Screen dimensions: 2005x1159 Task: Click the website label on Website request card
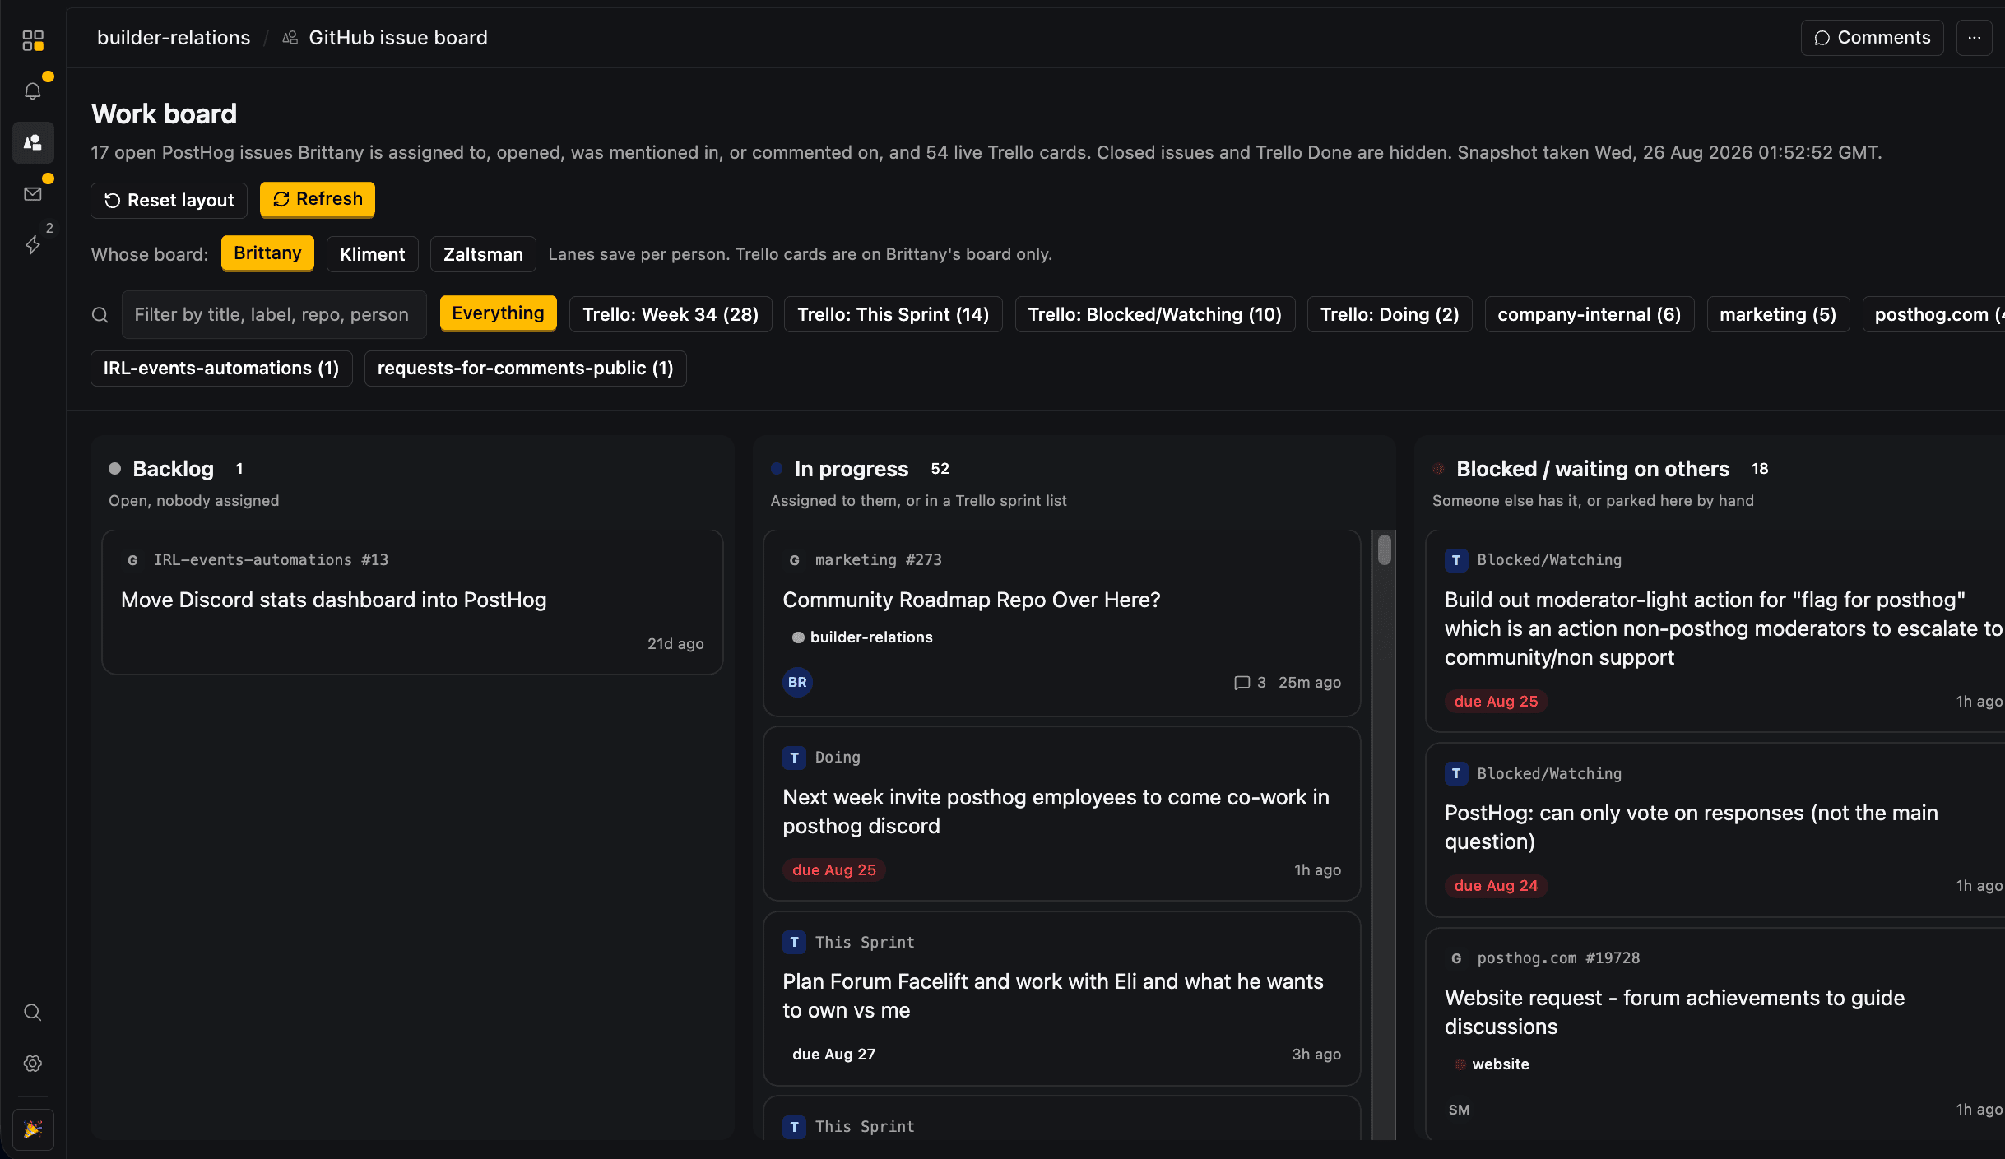[x=1491, y=1064]
